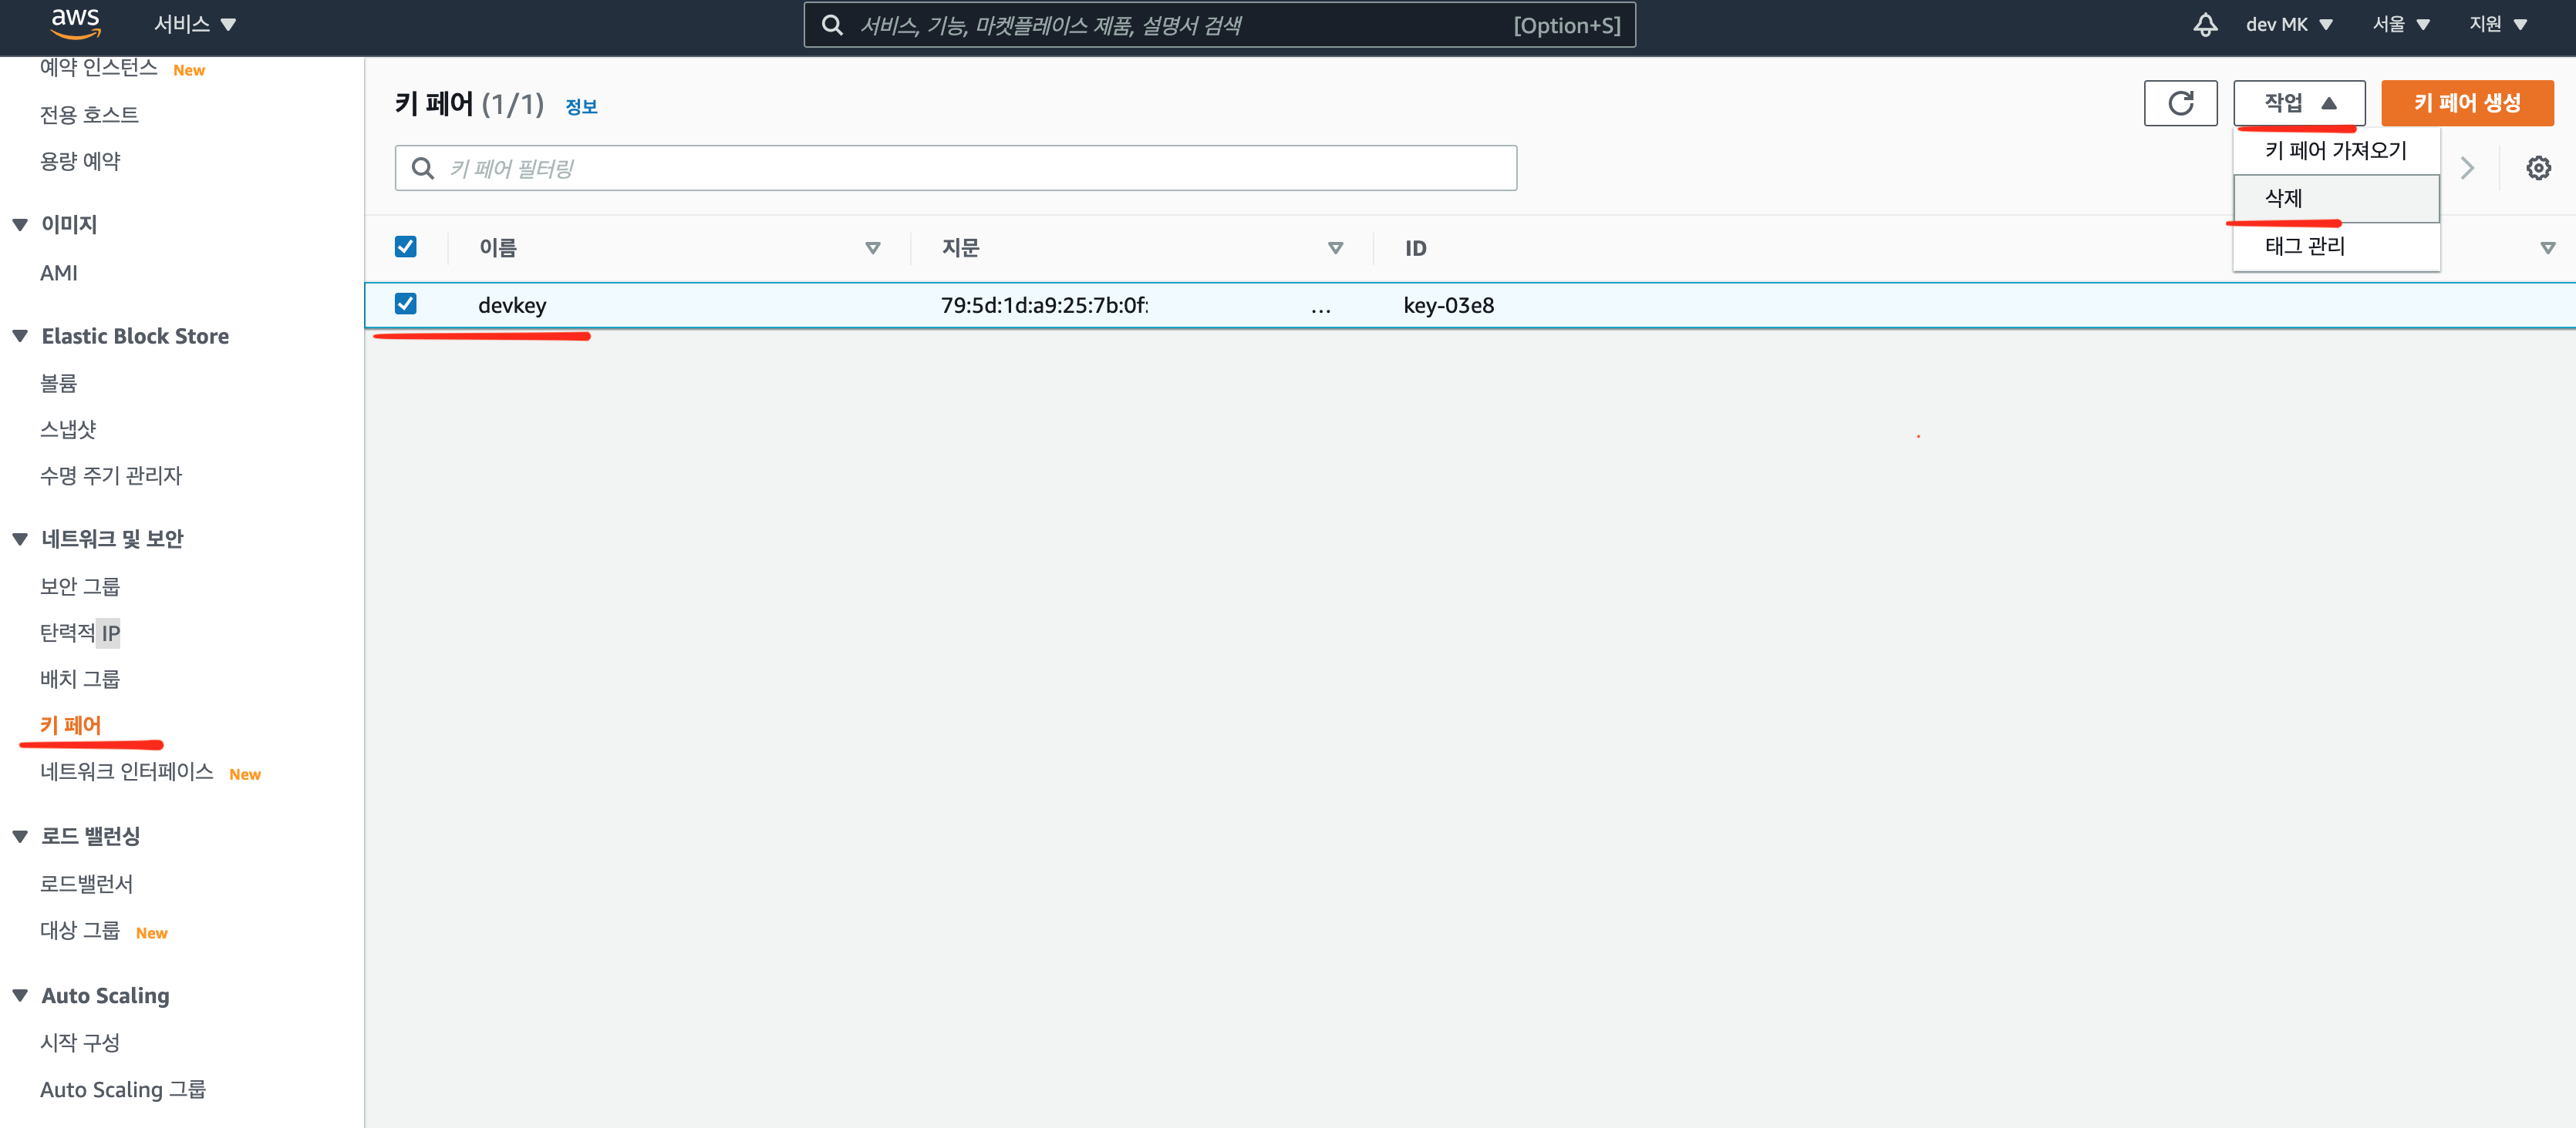Refresh the key pair list
This screenshot has height=1128, width=2576.
(x=2180, y=103)
